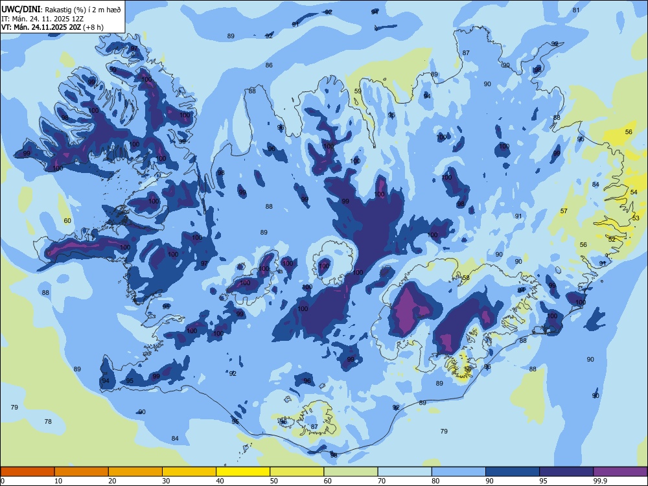Click the medium blue 80–90 legend swatch
The width and height of the screenshot is (648, 486).
(459, 472)
